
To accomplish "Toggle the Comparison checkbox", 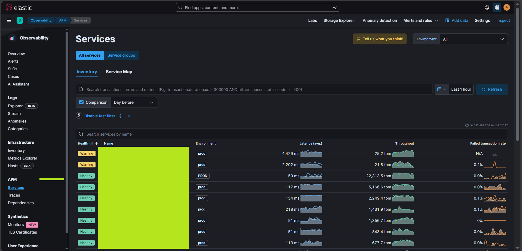I will click(x=81, y=102).
